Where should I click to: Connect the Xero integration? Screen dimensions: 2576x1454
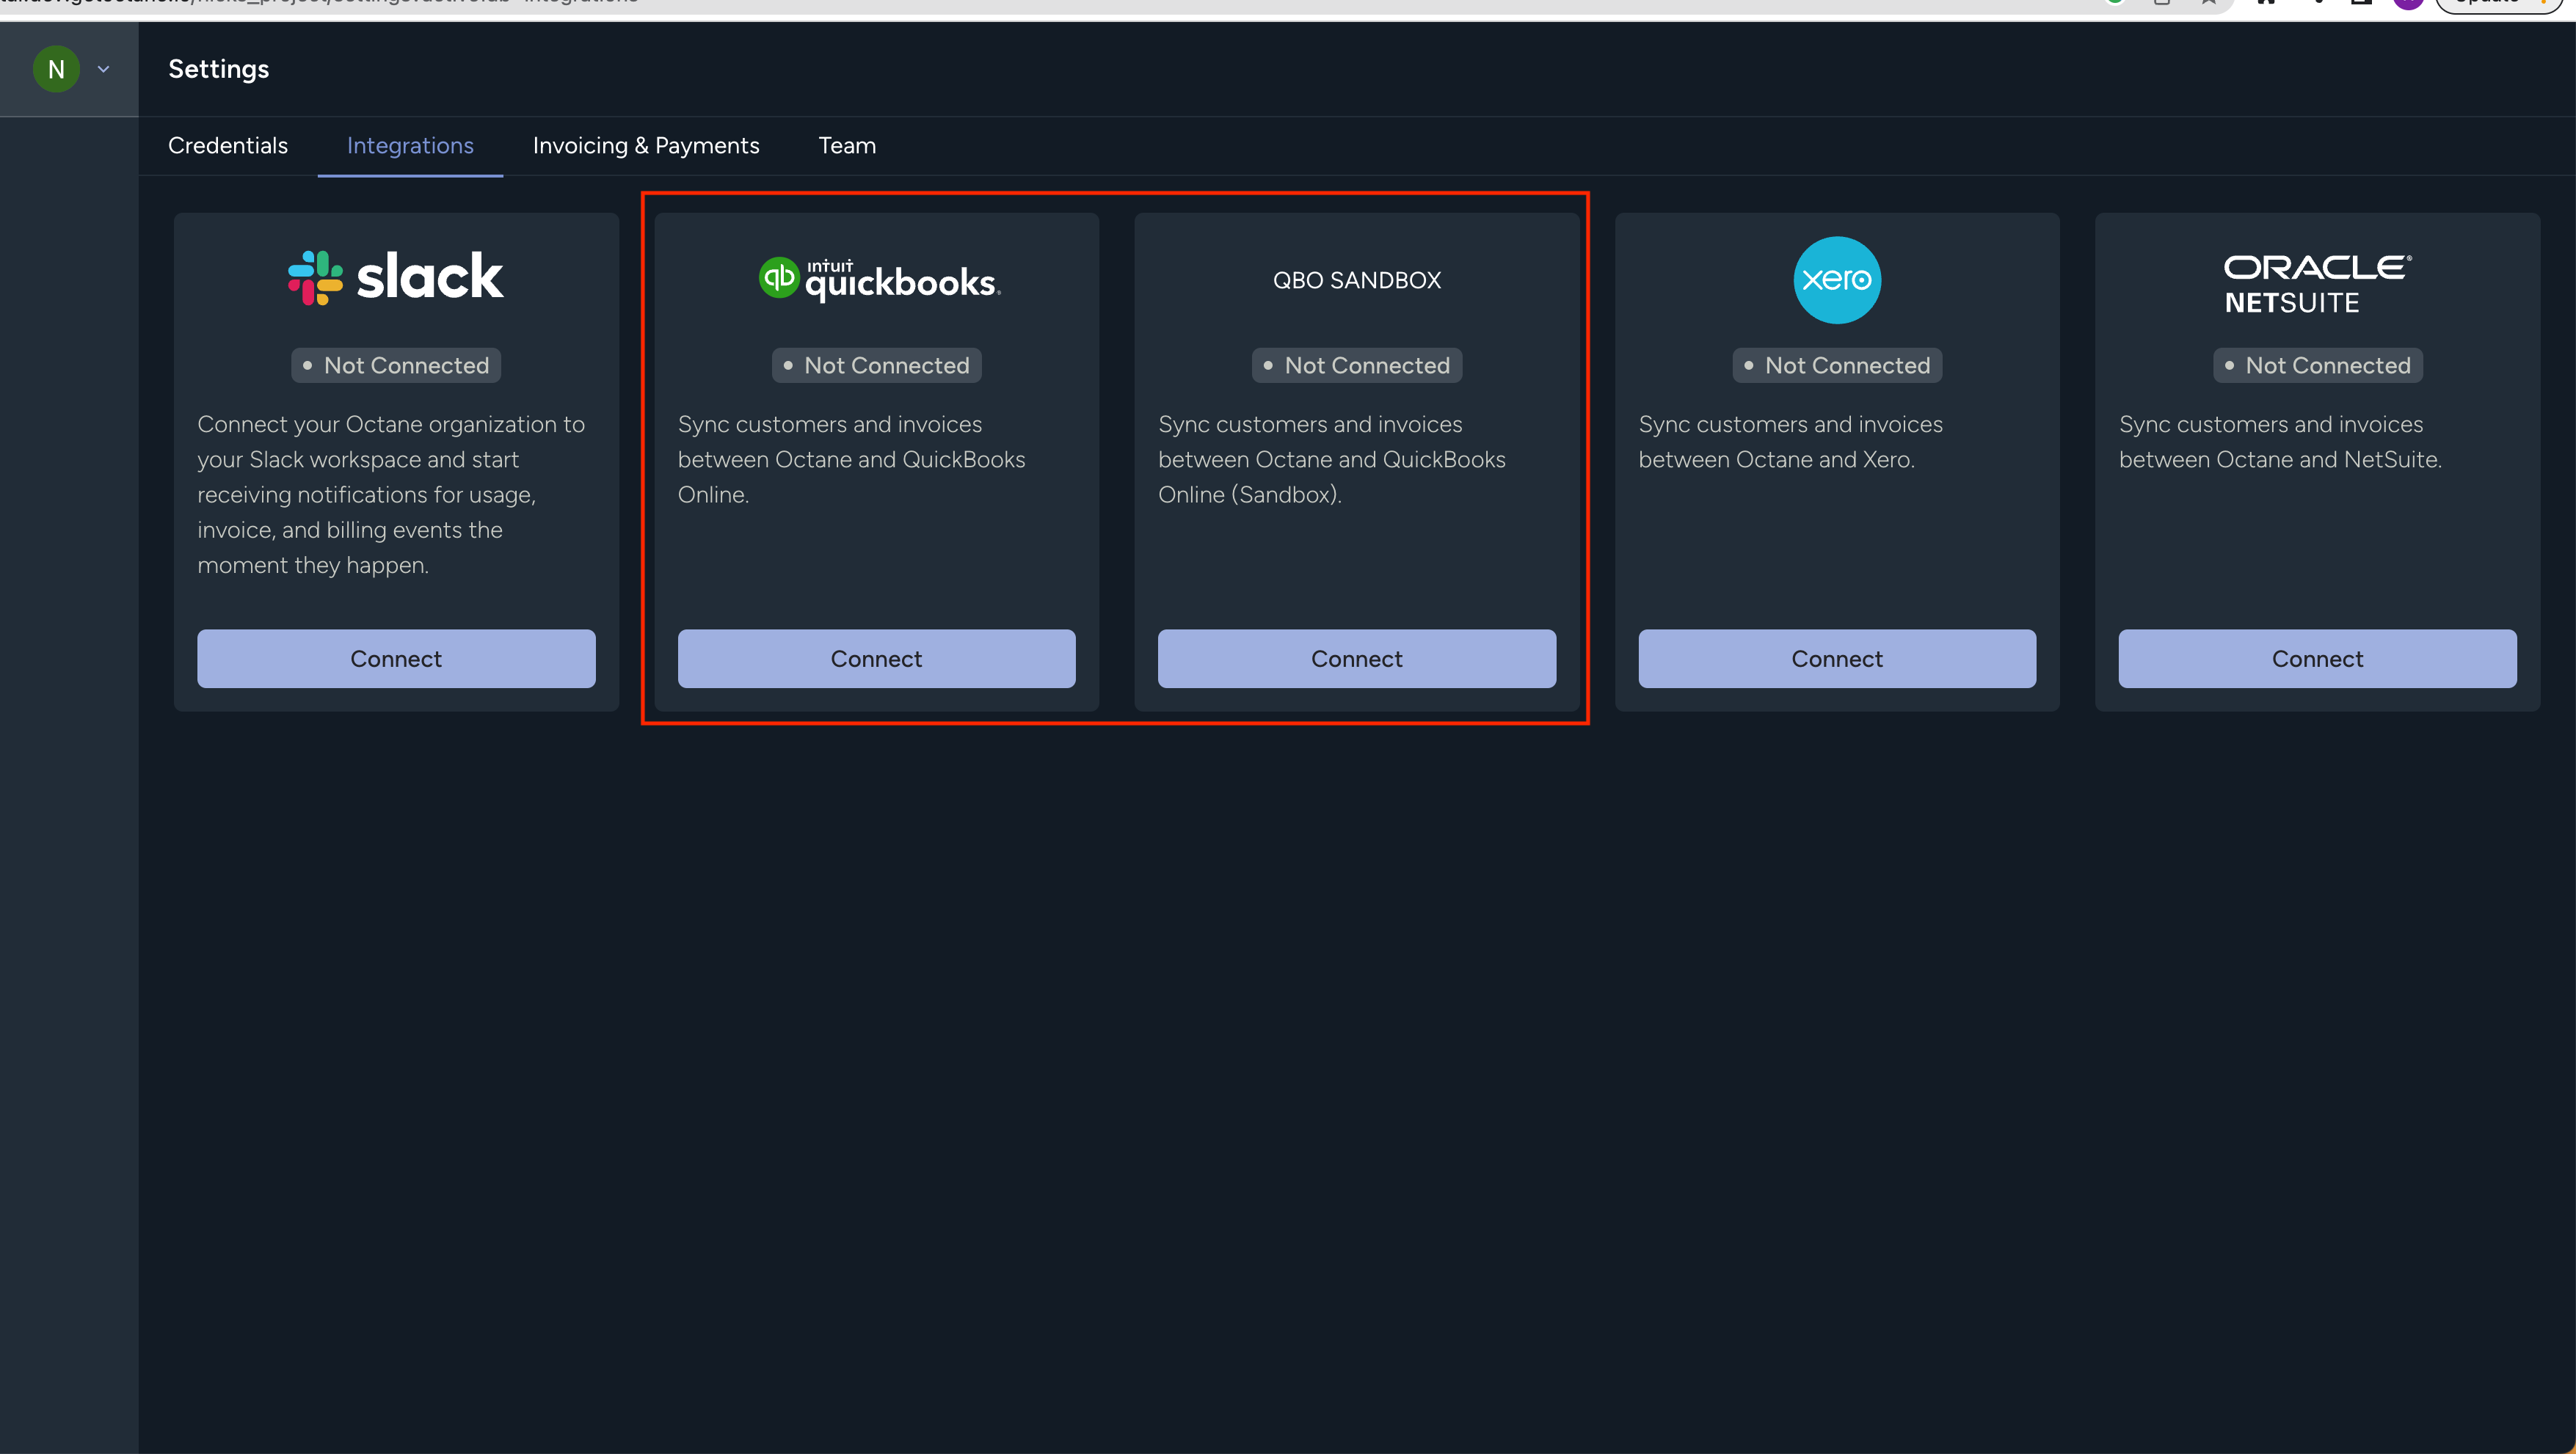coord(1836,659)
